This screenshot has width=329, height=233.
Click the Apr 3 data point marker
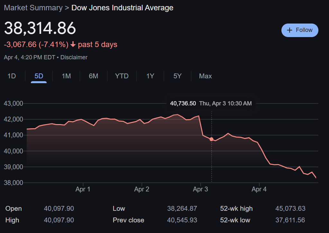point(211,139)
